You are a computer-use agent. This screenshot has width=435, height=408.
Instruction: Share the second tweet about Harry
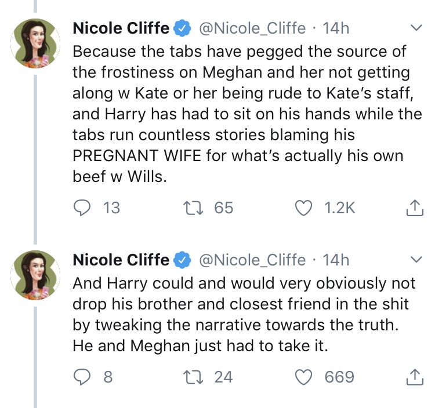[x=414, y=377]
